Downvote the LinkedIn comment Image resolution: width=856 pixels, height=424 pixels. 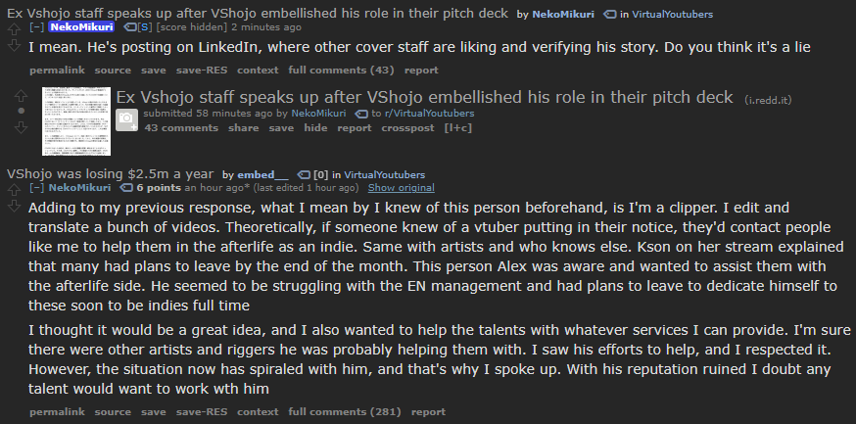coord(14,46)
